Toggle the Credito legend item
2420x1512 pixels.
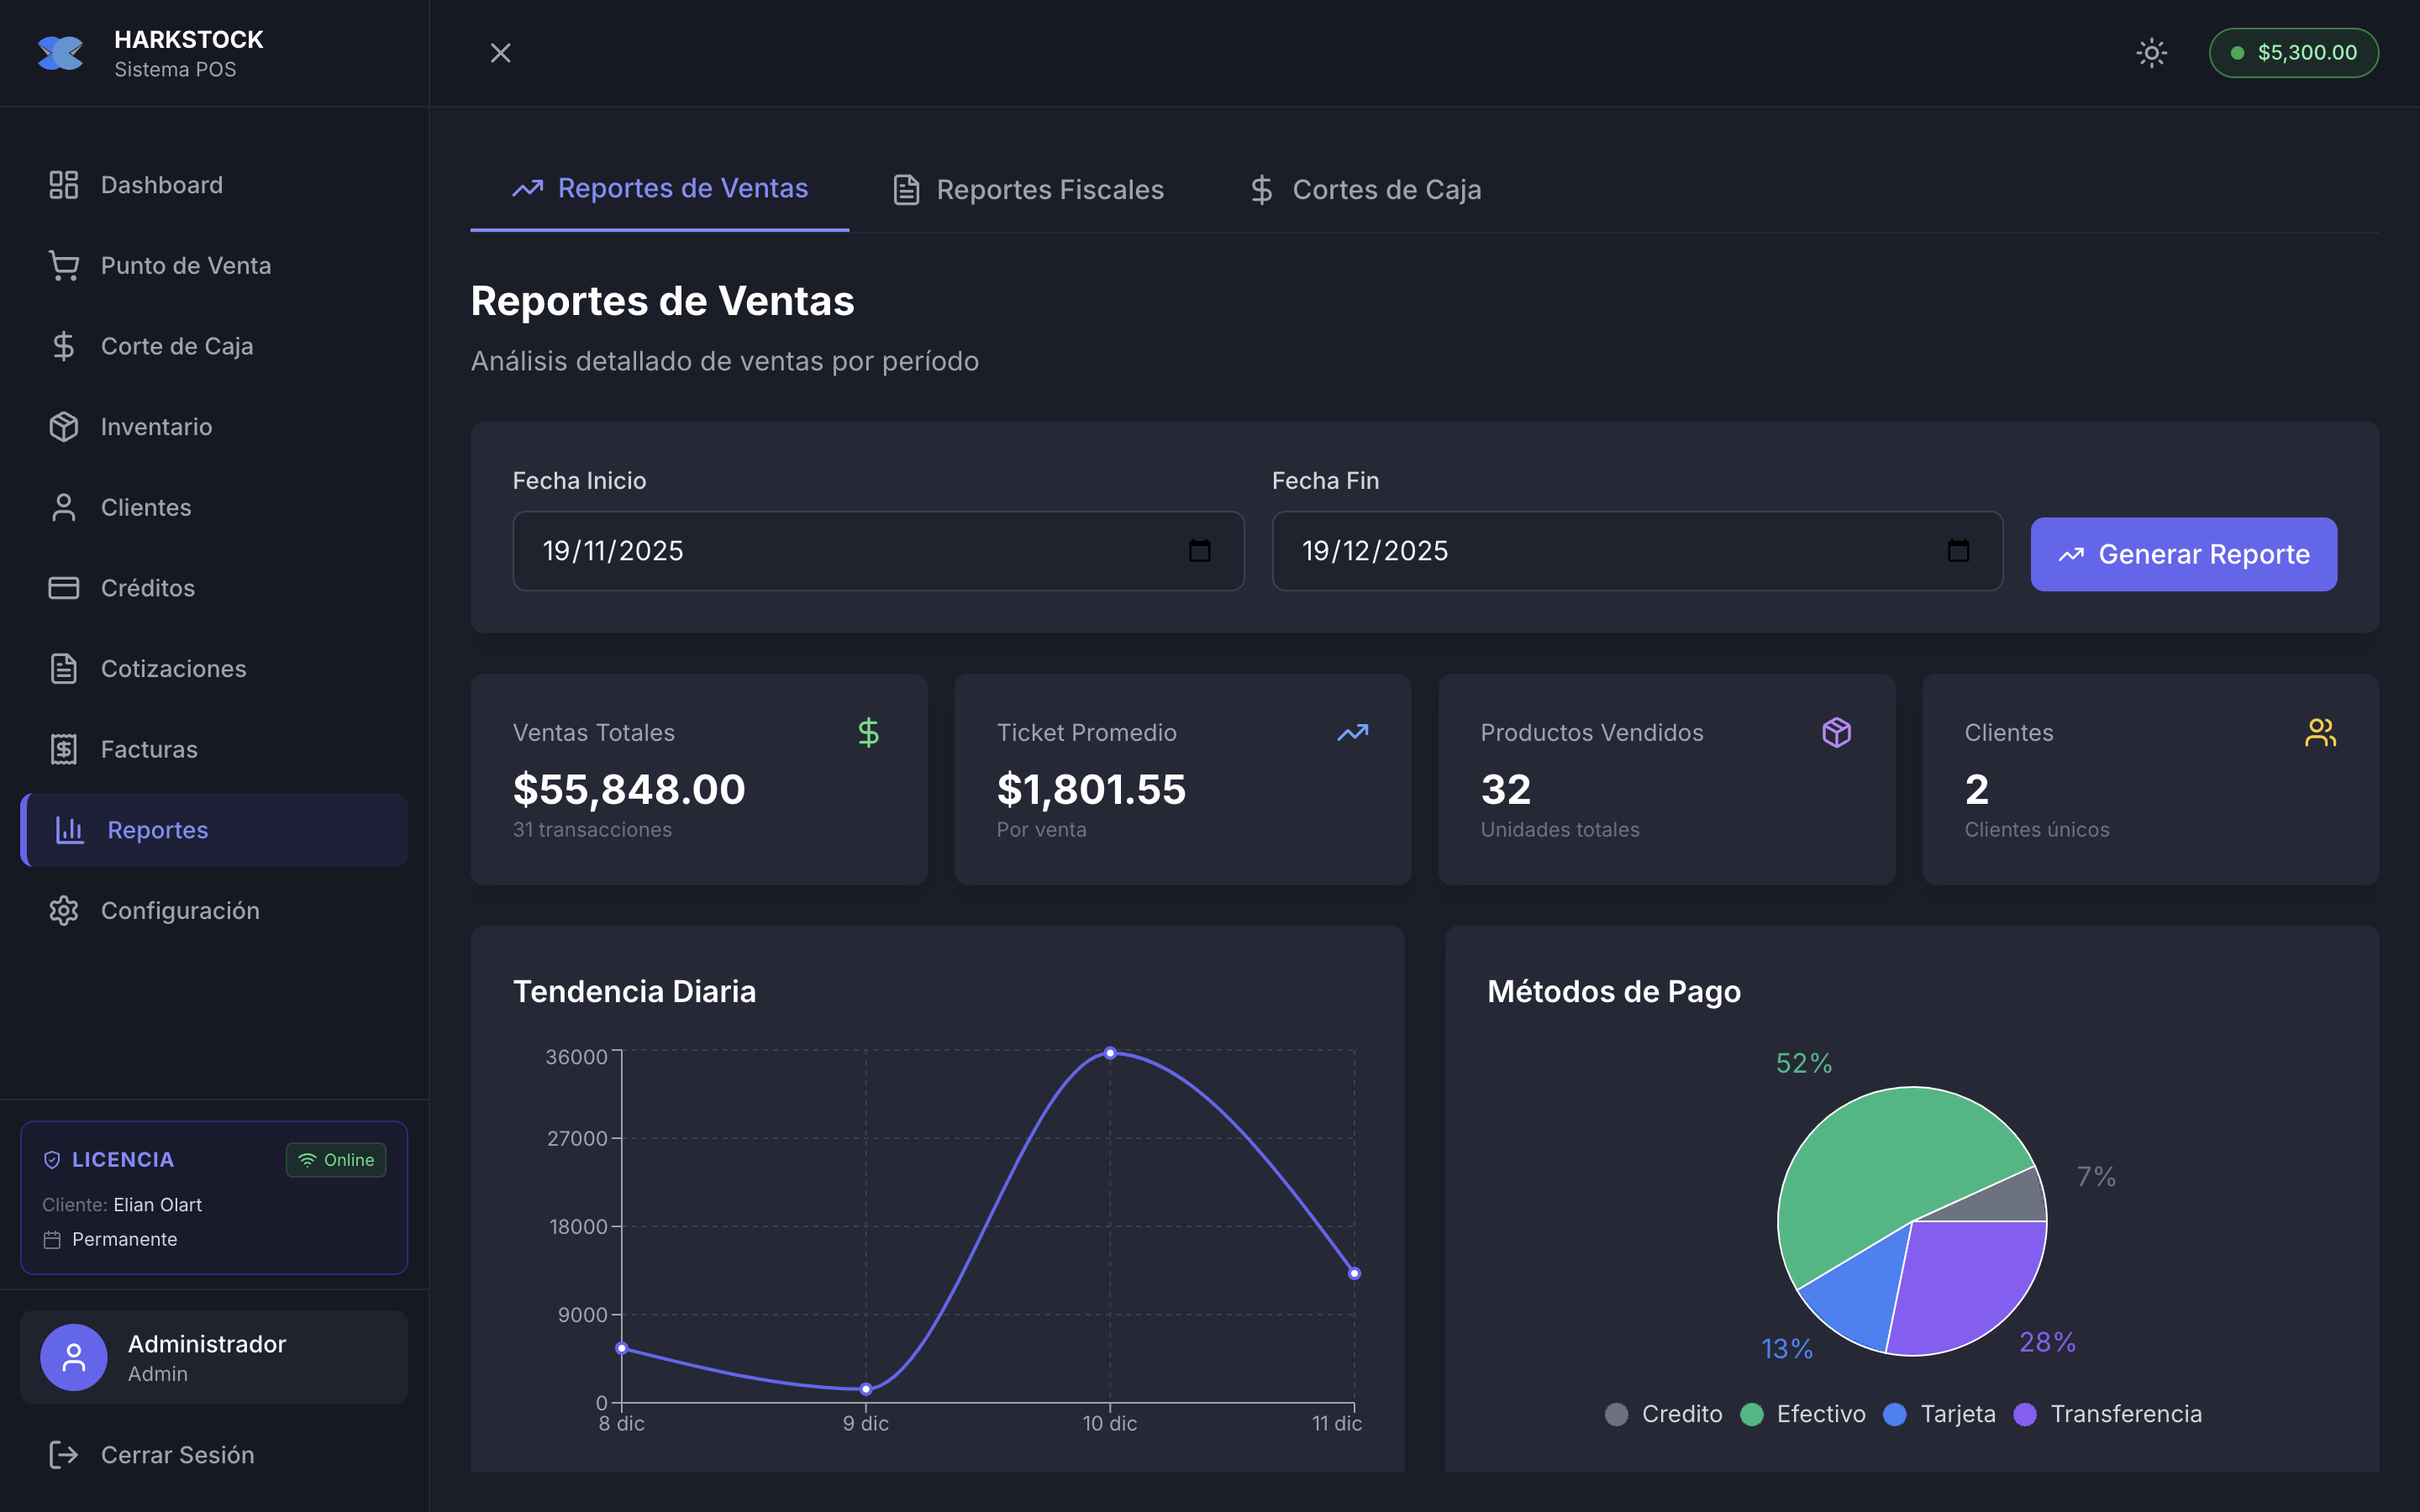(1662, 1413)
